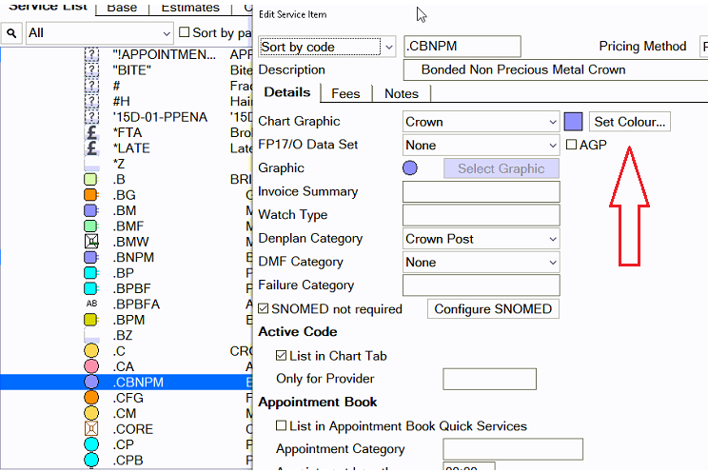Enable the AGP checkbox

(571, 145)
